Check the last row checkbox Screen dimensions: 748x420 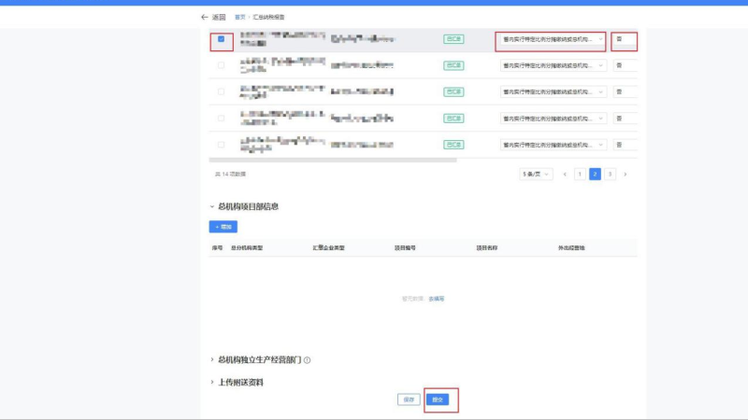coord(221,145)
